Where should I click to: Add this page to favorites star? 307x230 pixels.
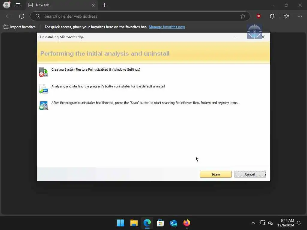(x=243, y=16)
